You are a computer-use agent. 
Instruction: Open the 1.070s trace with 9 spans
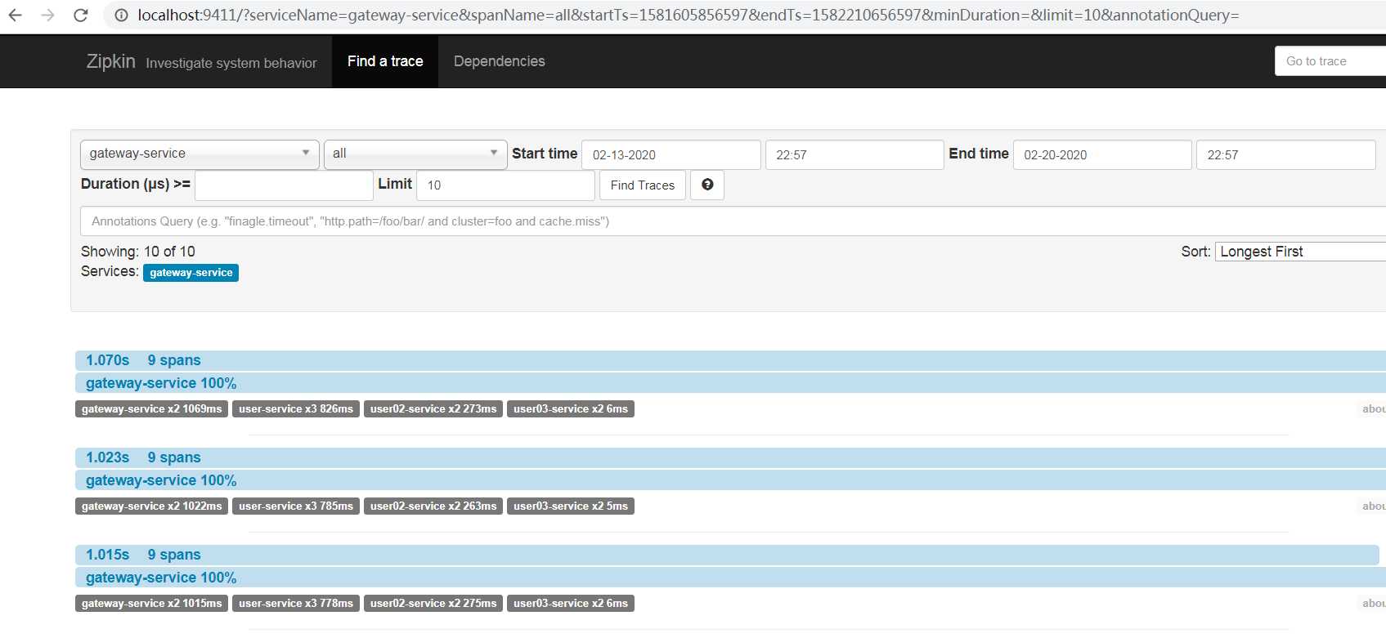click(x=730, y=360)
